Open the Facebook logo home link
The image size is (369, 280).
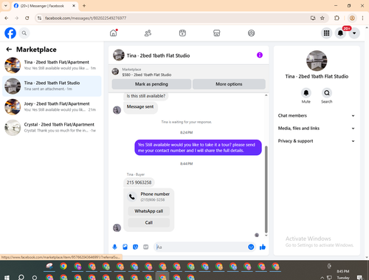[x=10, y=33]
